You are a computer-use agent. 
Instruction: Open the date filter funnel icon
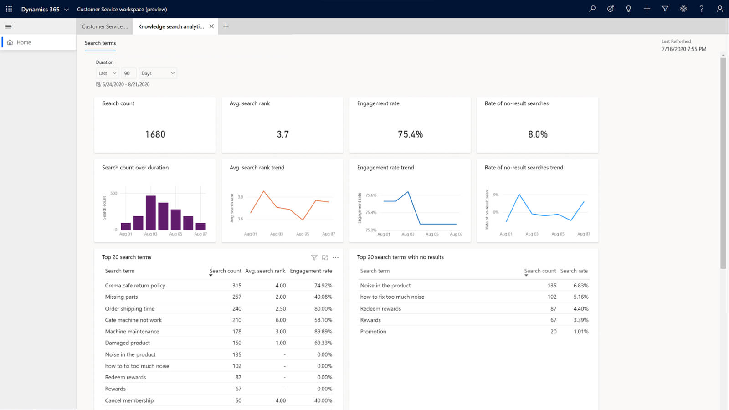coord(665,9)
